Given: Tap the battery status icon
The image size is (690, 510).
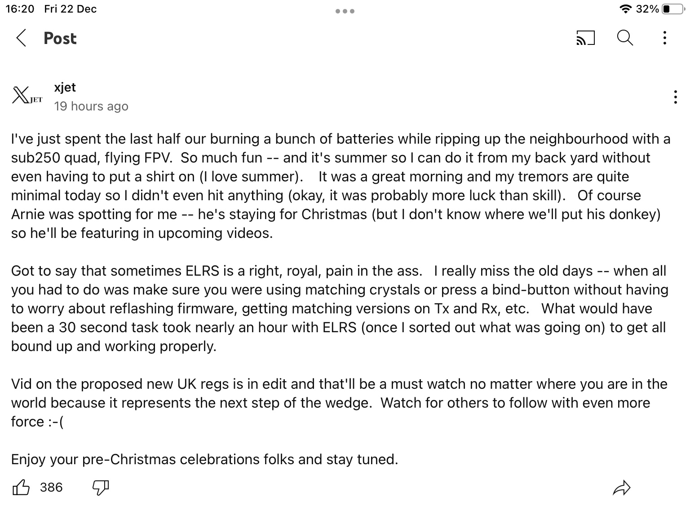Looking at the screenshot, I should tap(672, 9).
